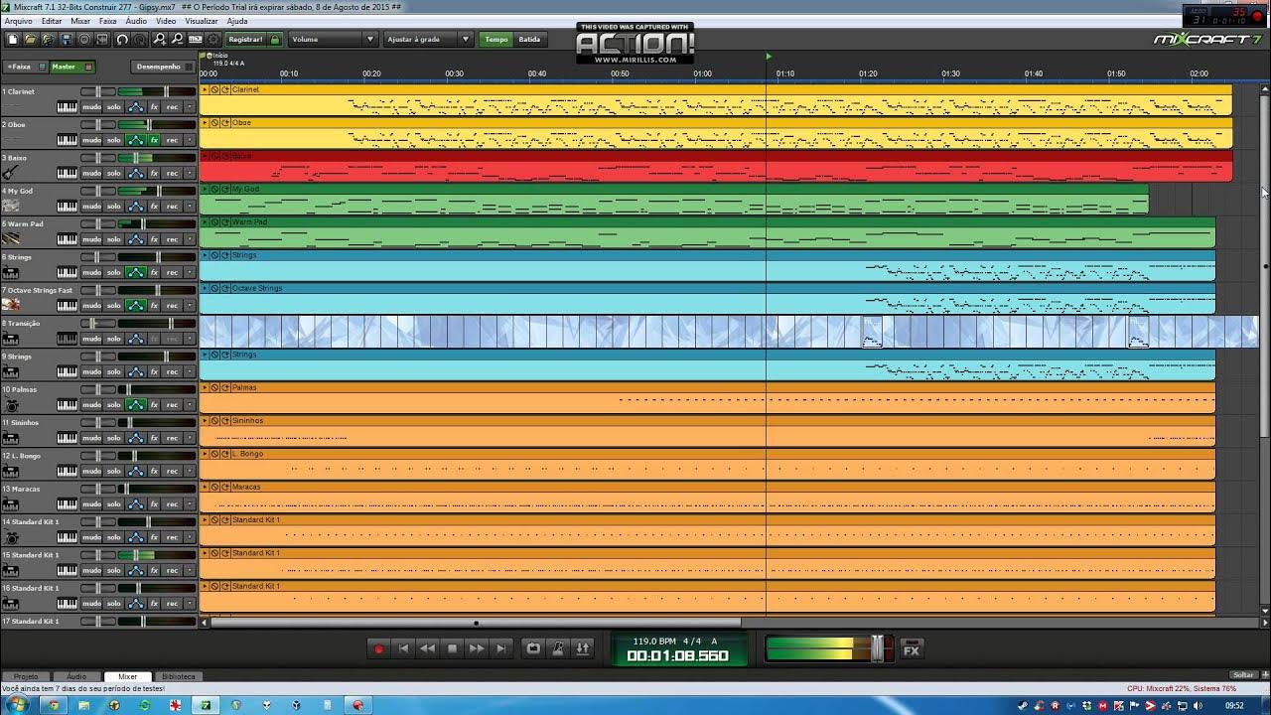This screenshot has width=1271, height=715.
Task: Click My God track instrument thumbnail
Action: point(11,206)
